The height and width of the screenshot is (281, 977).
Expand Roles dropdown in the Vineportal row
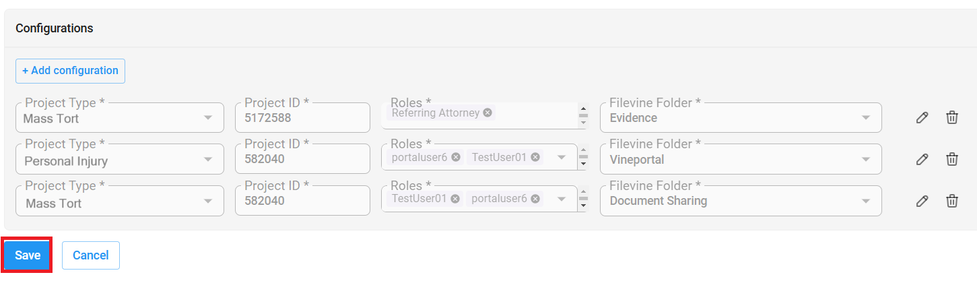click(561, 158)
